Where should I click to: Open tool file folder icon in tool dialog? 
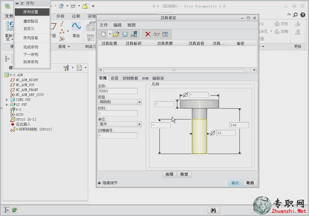click(x=116, y=34)
